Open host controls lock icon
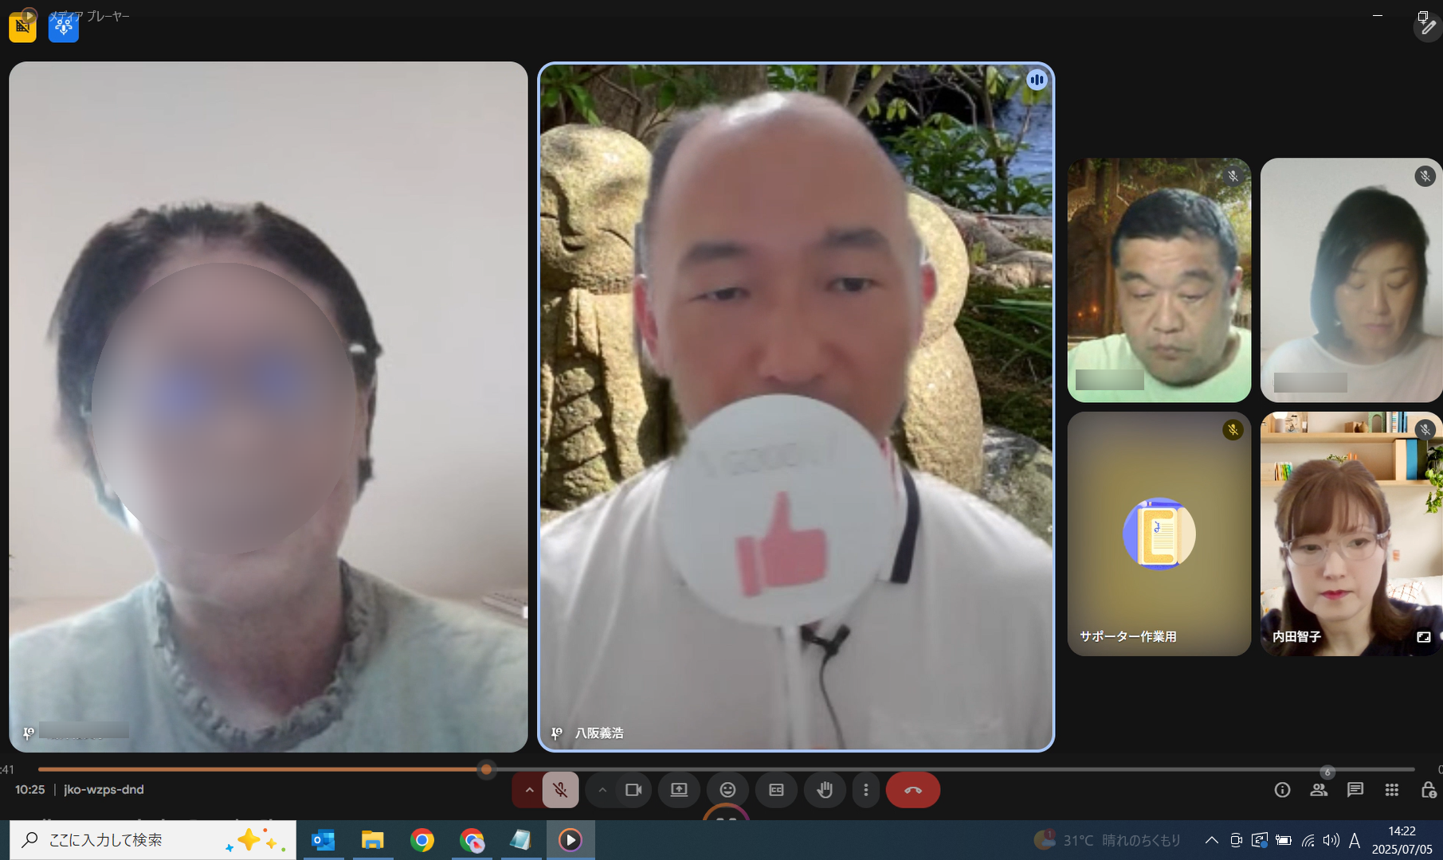This screenshot has width=1443, height=860. [1428, 790]
